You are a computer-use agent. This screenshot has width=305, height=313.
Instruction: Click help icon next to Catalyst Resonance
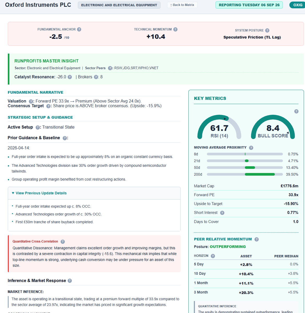pyautogui.click(x=70, y=77)
